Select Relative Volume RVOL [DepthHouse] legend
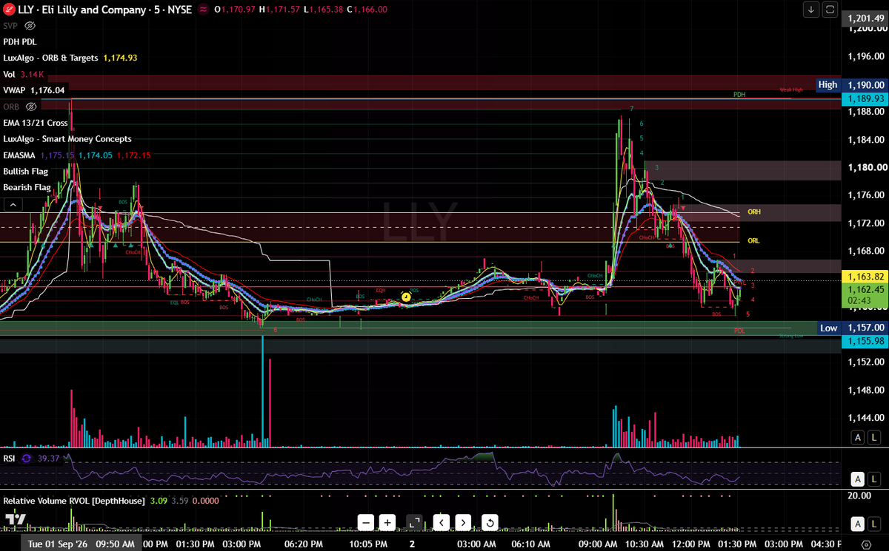889x551 pixels. [x=74, y=501]
